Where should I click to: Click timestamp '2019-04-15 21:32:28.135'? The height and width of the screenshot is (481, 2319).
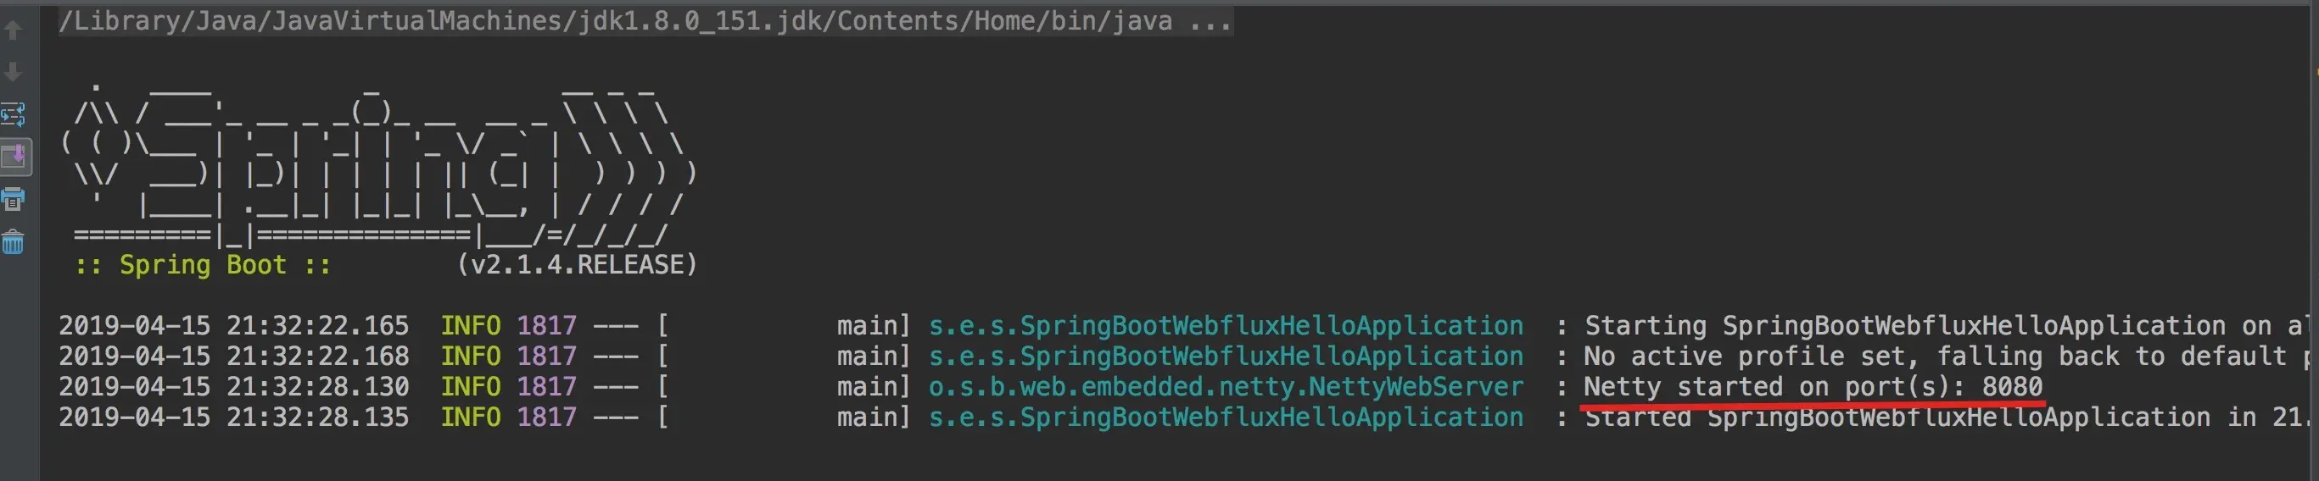(x=234, y=417)
